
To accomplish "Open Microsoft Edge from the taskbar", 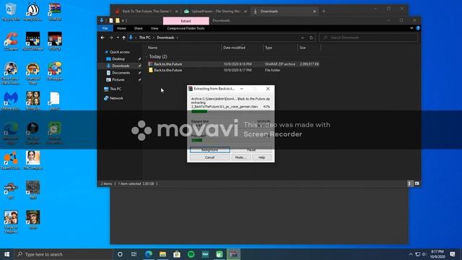I will click(149, 254).
